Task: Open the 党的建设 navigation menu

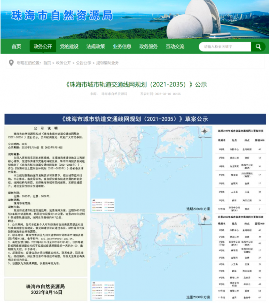Action: click(x=69, y=46)
